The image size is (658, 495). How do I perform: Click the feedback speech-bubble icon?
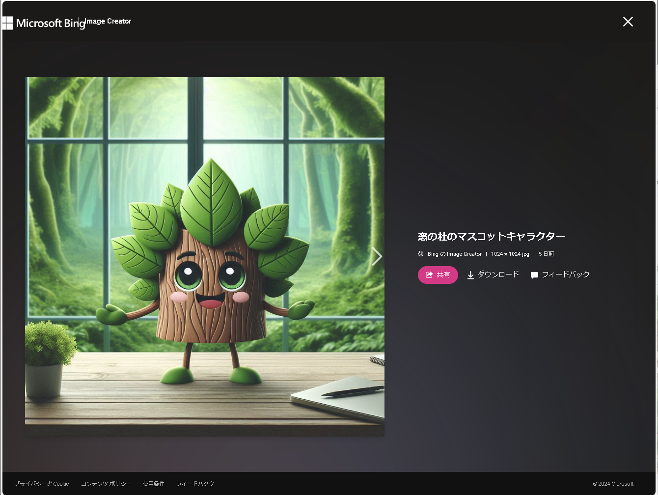click(x=534, y=275)
